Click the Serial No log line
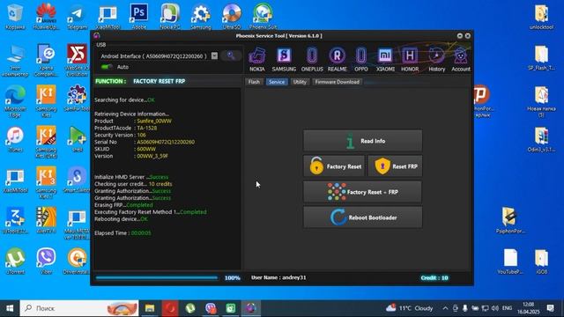The height and width of the screenshot is (317, 564). [145, 142]
